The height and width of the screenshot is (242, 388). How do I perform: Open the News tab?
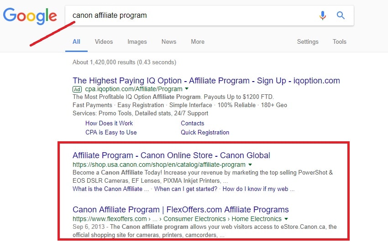(169, 42)
